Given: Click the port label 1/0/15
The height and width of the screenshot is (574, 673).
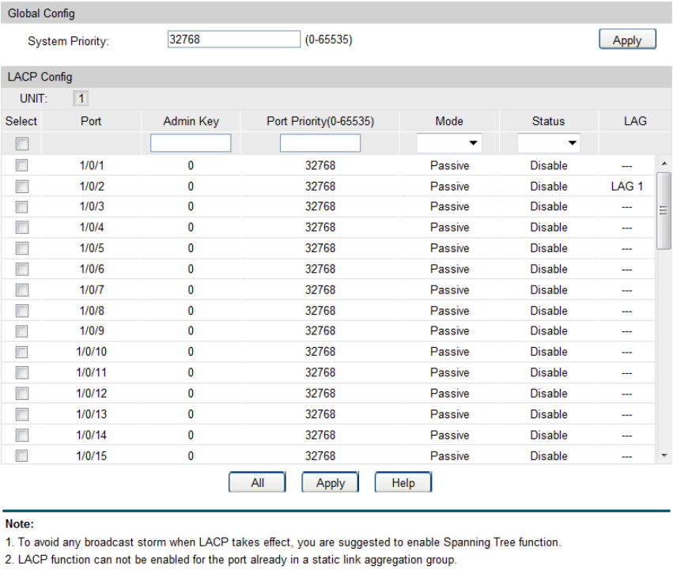Looking at the screenshot, I should (92, 455).
